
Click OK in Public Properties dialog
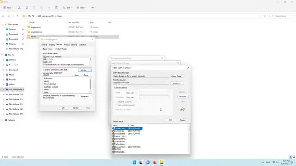[63, 108]
